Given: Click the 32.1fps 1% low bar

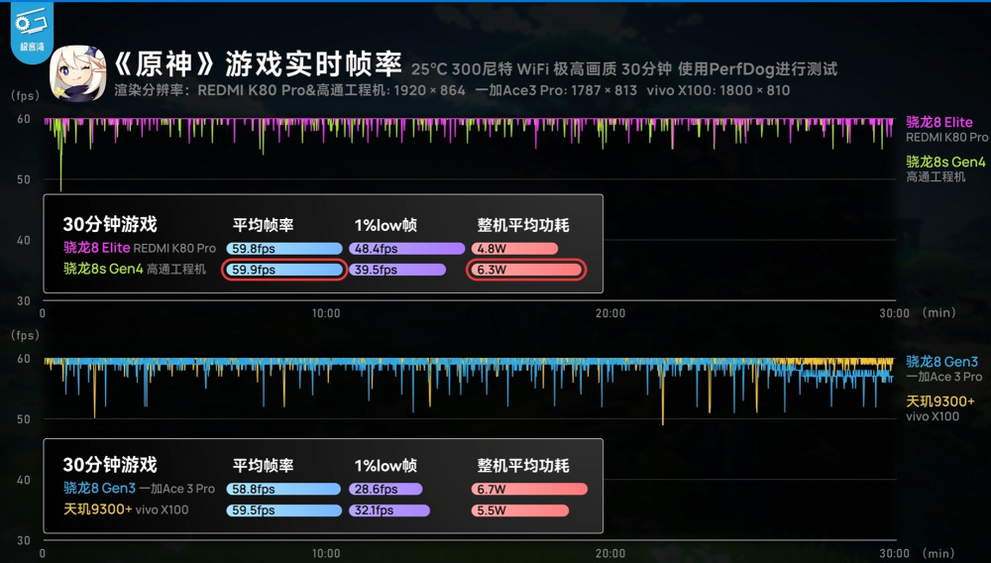Looking at the screenshot, I should click(x=389, y=509).
